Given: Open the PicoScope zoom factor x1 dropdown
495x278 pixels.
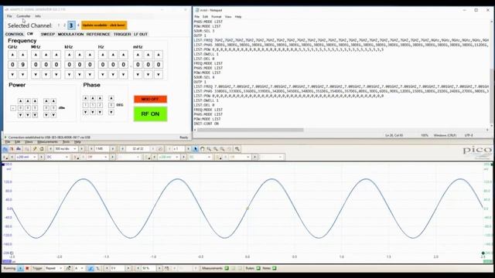Looking at the screenshot, I should pyautogui.click(x=179, y=149).
